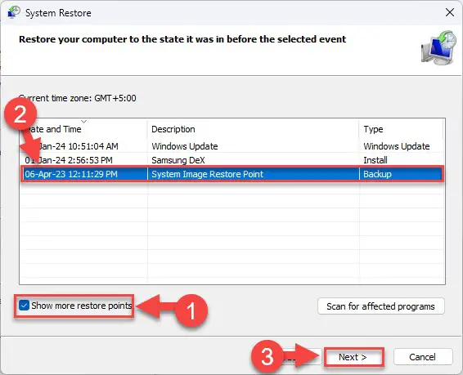Click the Backup type cell
Viewport: 463px width, 375px height.
pyautogui.click(x=377, y=174)
